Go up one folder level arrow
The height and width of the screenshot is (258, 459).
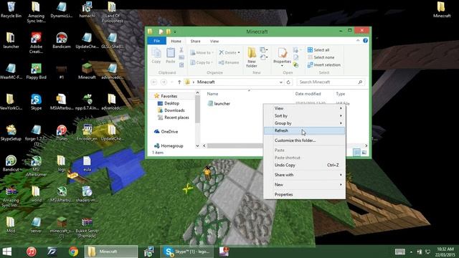[179, 82]
